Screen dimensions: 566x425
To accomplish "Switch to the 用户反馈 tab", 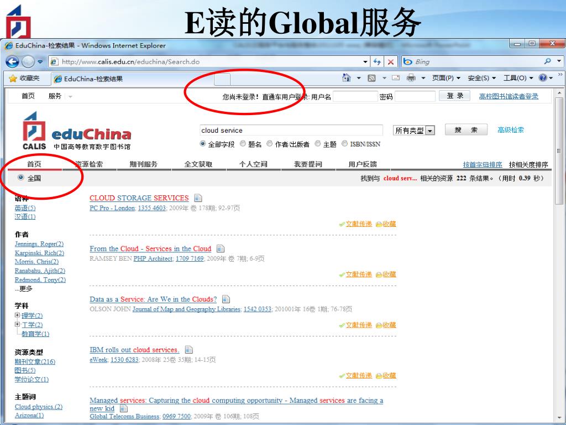I will (x=363, y=164).
